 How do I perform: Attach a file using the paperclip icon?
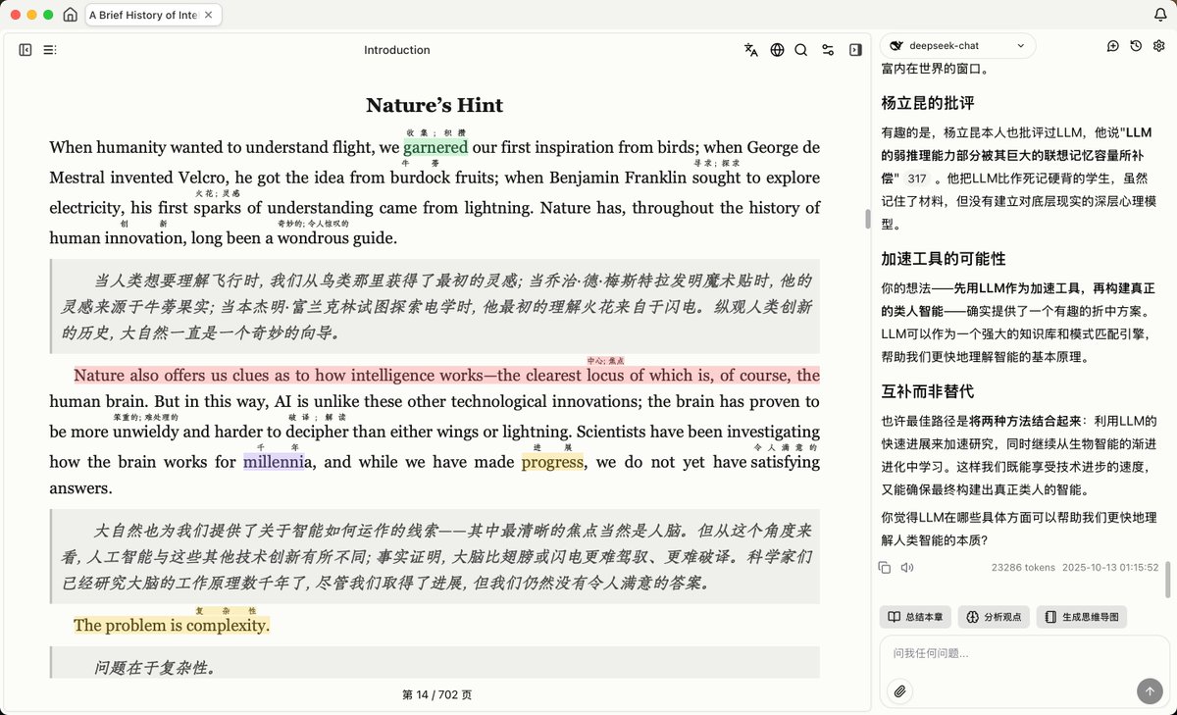coord(899,690)
